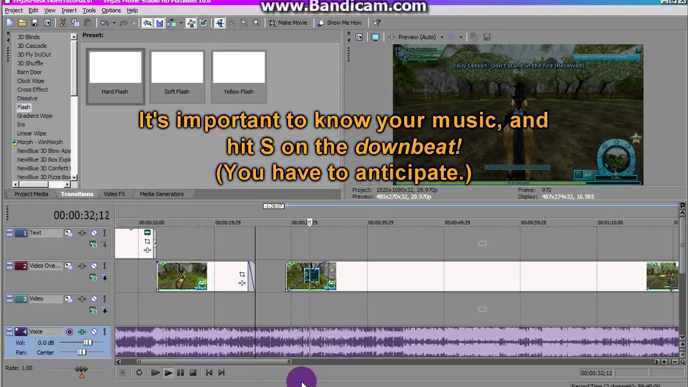The width and height of the screenshot is (688, 387).
Task: Toggle Automatic Crossfades in the toolbar
Action: (x=160, y=23)
